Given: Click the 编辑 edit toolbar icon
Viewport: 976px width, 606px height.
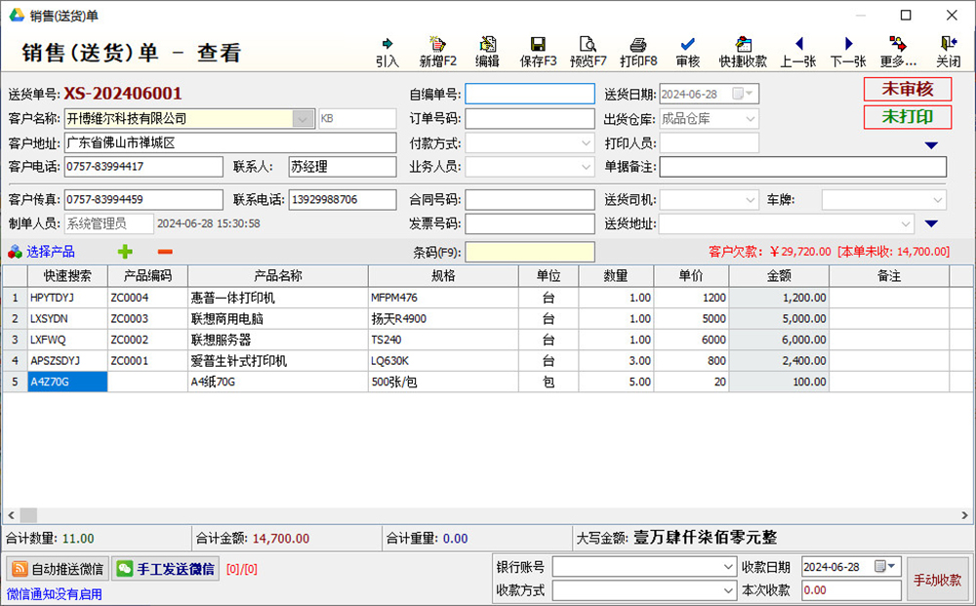Looking at the screenshot, I should point(487,52).
